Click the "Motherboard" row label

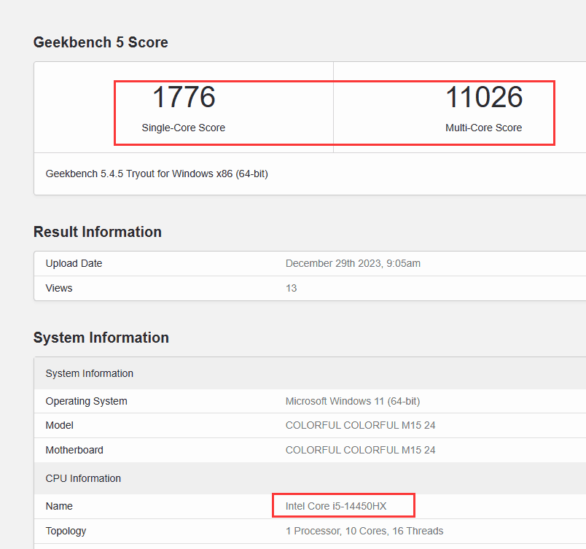pos(74,450)
